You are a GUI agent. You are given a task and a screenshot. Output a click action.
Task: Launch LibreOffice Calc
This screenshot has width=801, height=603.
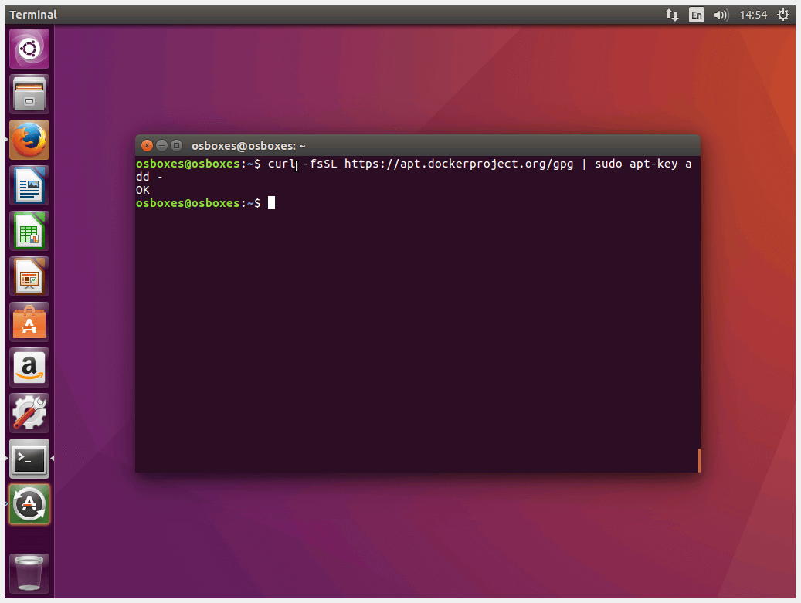[x=29, y=231]
